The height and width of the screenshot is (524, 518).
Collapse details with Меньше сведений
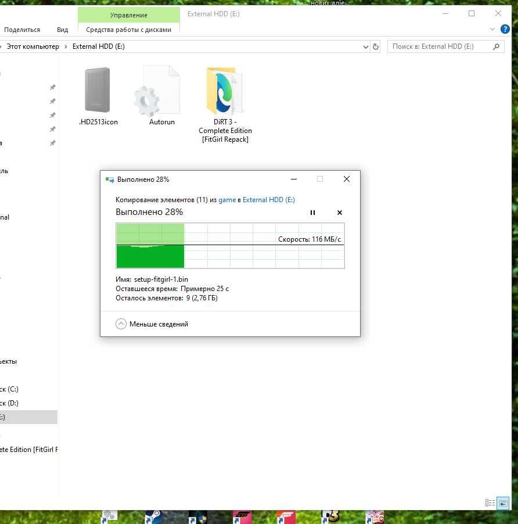pos(152,324)
